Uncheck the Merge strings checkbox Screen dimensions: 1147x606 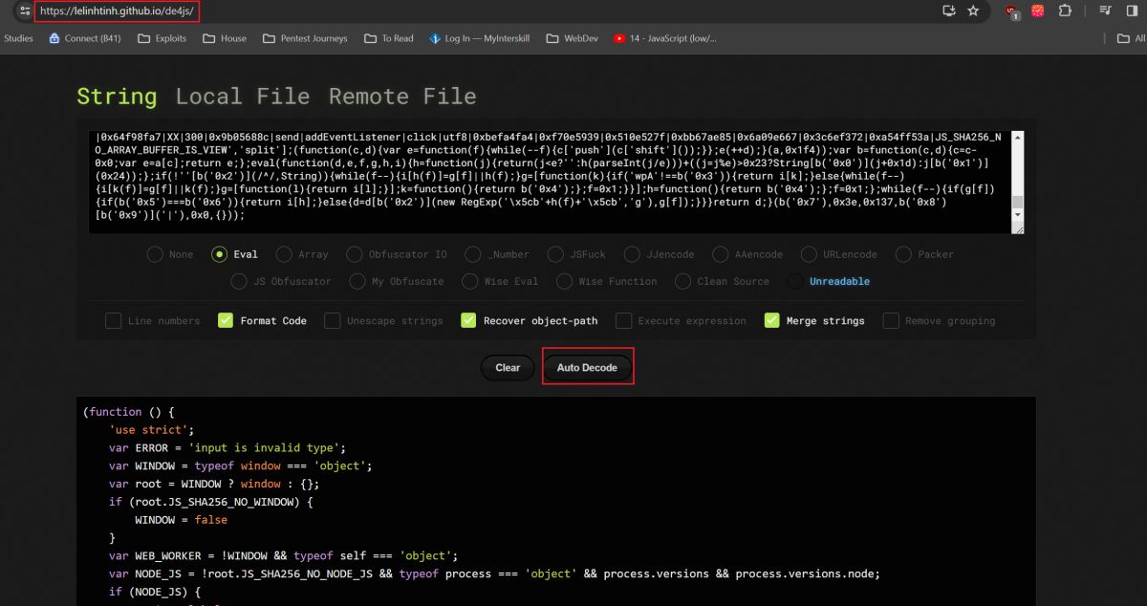coord(771,320)
